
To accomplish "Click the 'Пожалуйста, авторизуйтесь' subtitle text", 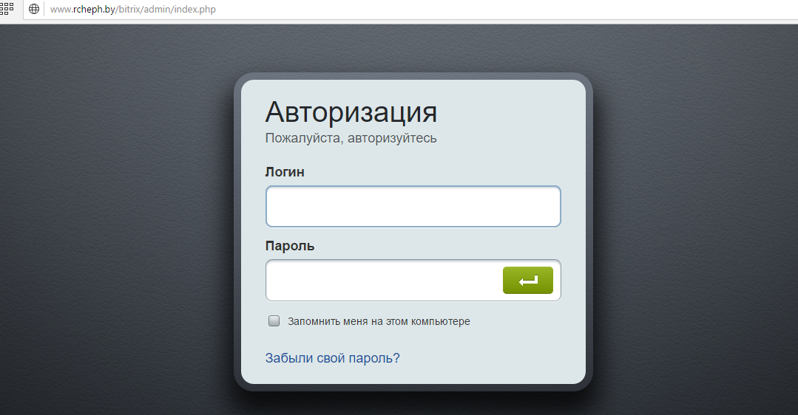I will [351, 138].
